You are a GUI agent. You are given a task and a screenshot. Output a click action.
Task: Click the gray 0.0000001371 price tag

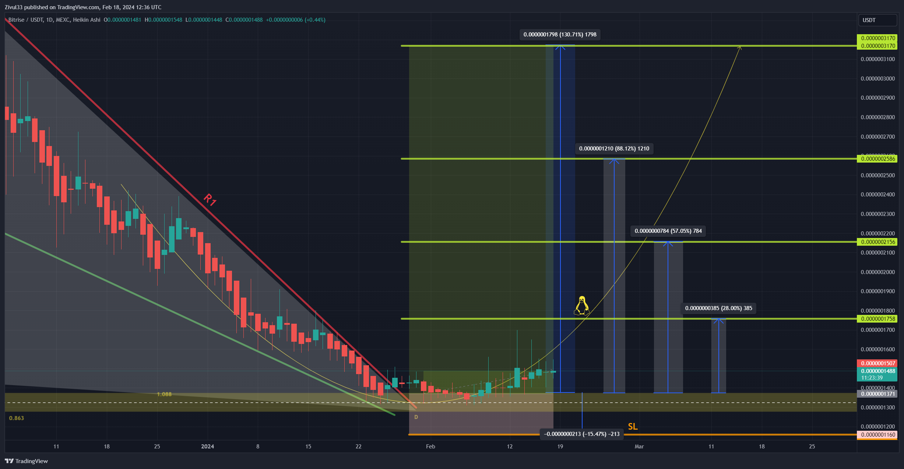(x=877, y=394)
